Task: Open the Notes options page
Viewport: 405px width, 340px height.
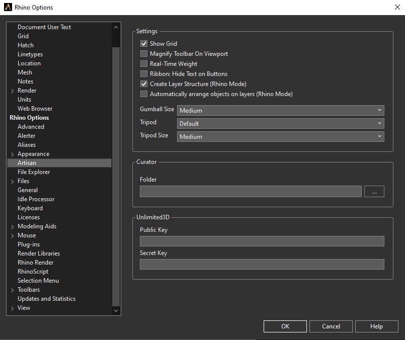Action: [x=25, y=81]
